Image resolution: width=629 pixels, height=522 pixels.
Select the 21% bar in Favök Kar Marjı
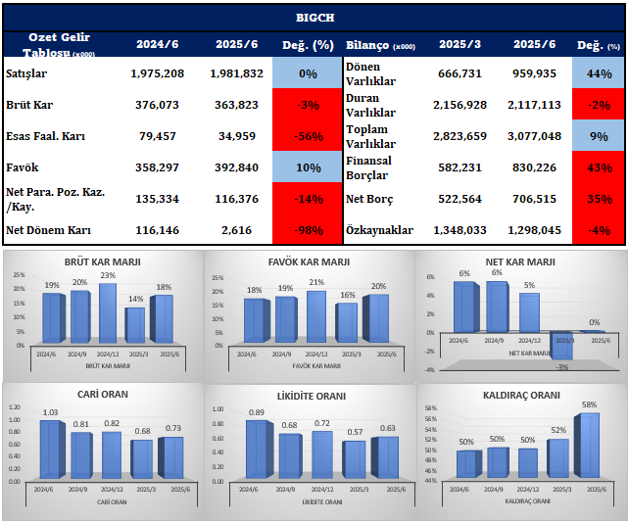[316, 316]
